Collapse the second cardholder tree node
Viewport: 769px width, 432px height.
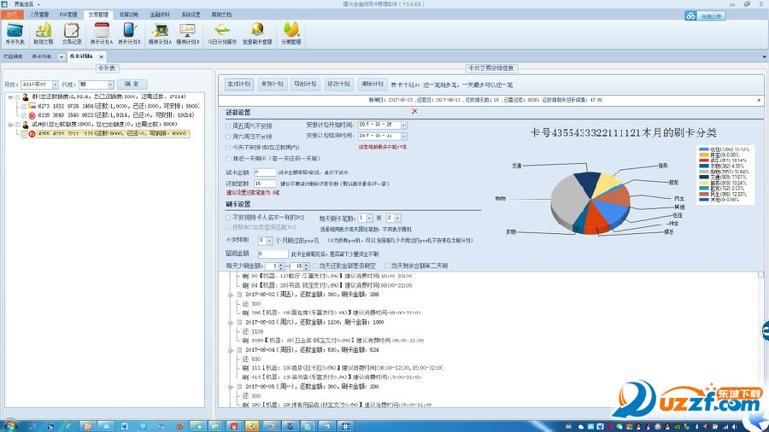coord(10,125)
